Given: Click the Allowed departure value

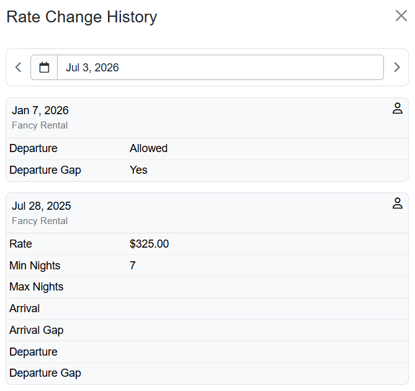Looking at the screenshot, I should pos(148,148).
